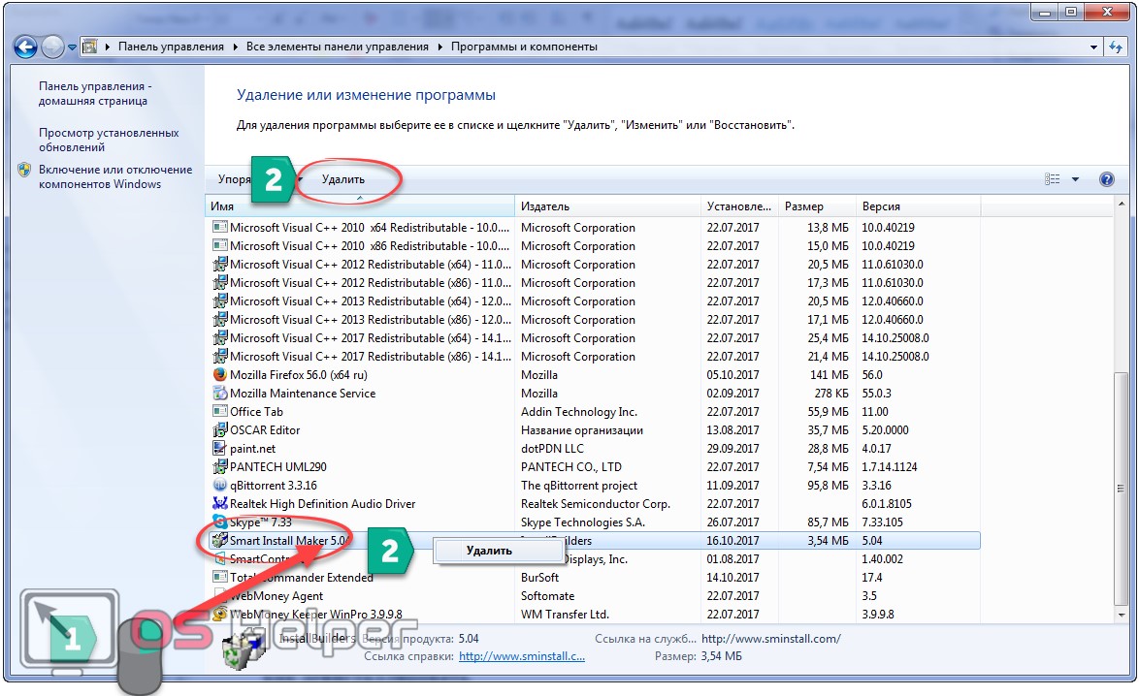The width and height of the screenshot is (1139, 696).
Task: Open the Просмотр установленных обновлений link
Action: 109,140
